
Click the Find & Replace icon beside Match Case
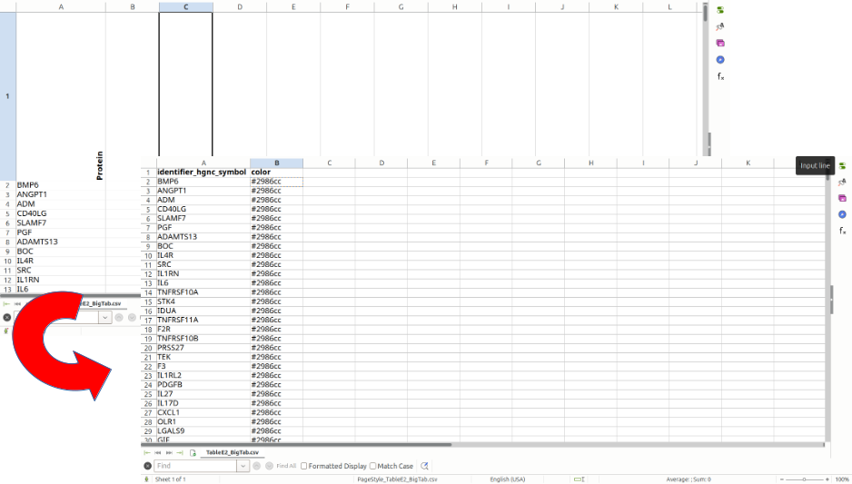click(x=424, y=466)
